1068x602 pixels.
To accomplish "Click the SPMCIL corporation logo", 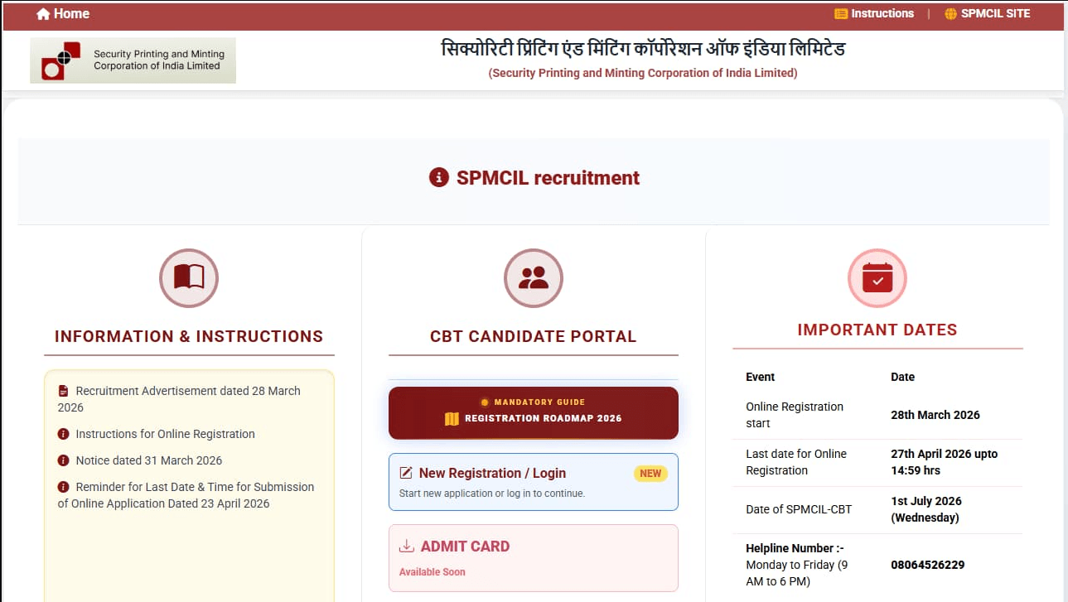I will pyautogui.click(x=133, y=60).
